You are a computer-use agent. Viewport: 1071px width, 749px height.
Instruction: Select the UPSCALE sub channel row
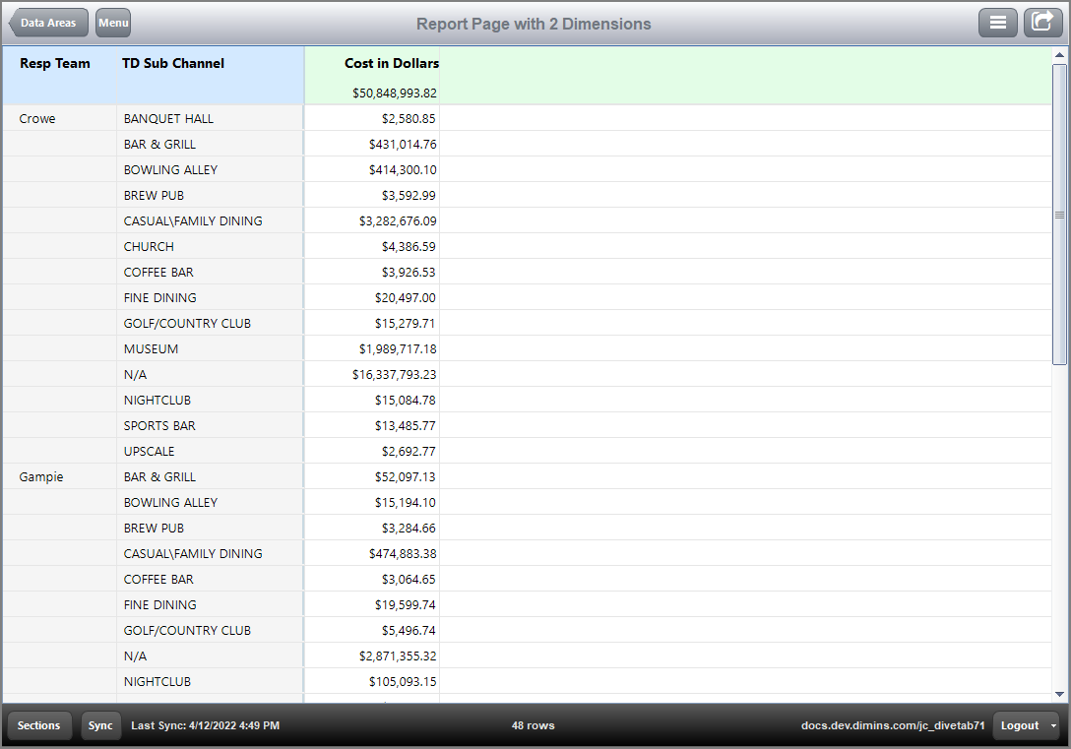[527, 452]
